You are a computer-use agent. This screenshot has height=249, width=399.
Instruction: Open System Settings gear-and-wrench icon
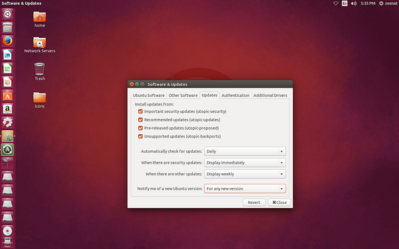coord(7,123)
